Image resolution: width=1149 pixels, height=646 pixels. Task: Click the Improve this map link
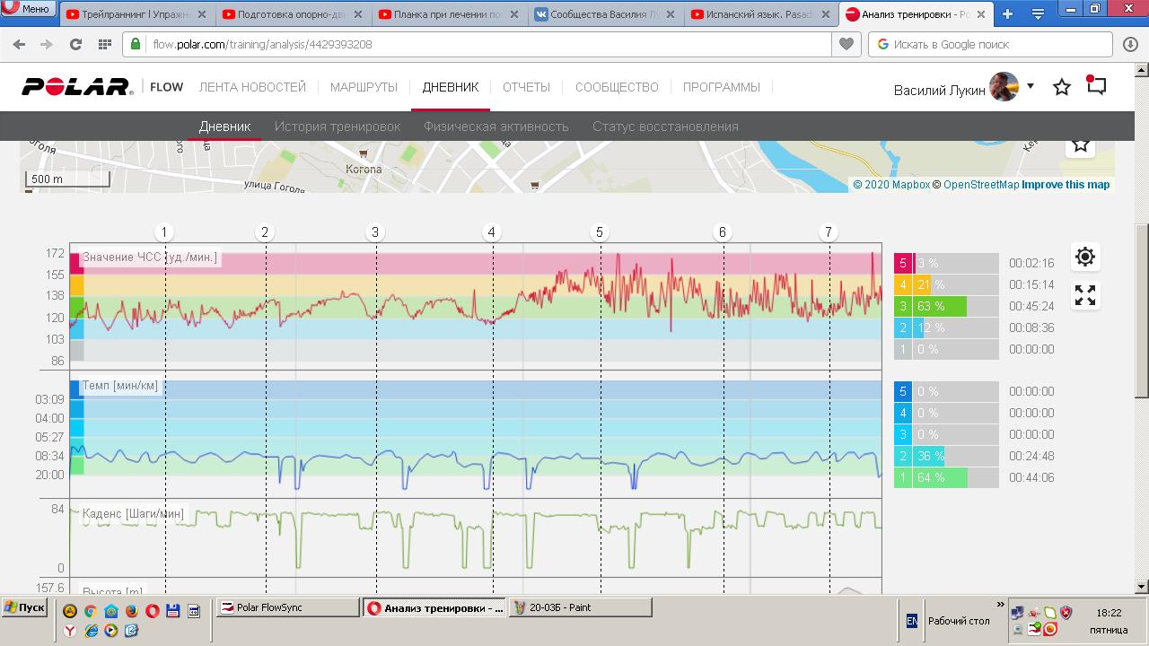1066,185
